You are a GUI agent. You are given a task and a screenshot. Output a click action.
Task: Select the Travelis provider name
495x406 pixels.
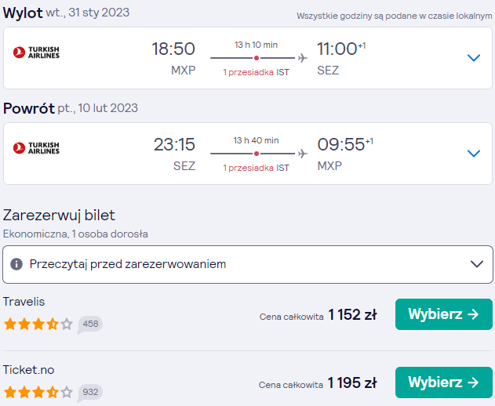click(x=24, y=302)
